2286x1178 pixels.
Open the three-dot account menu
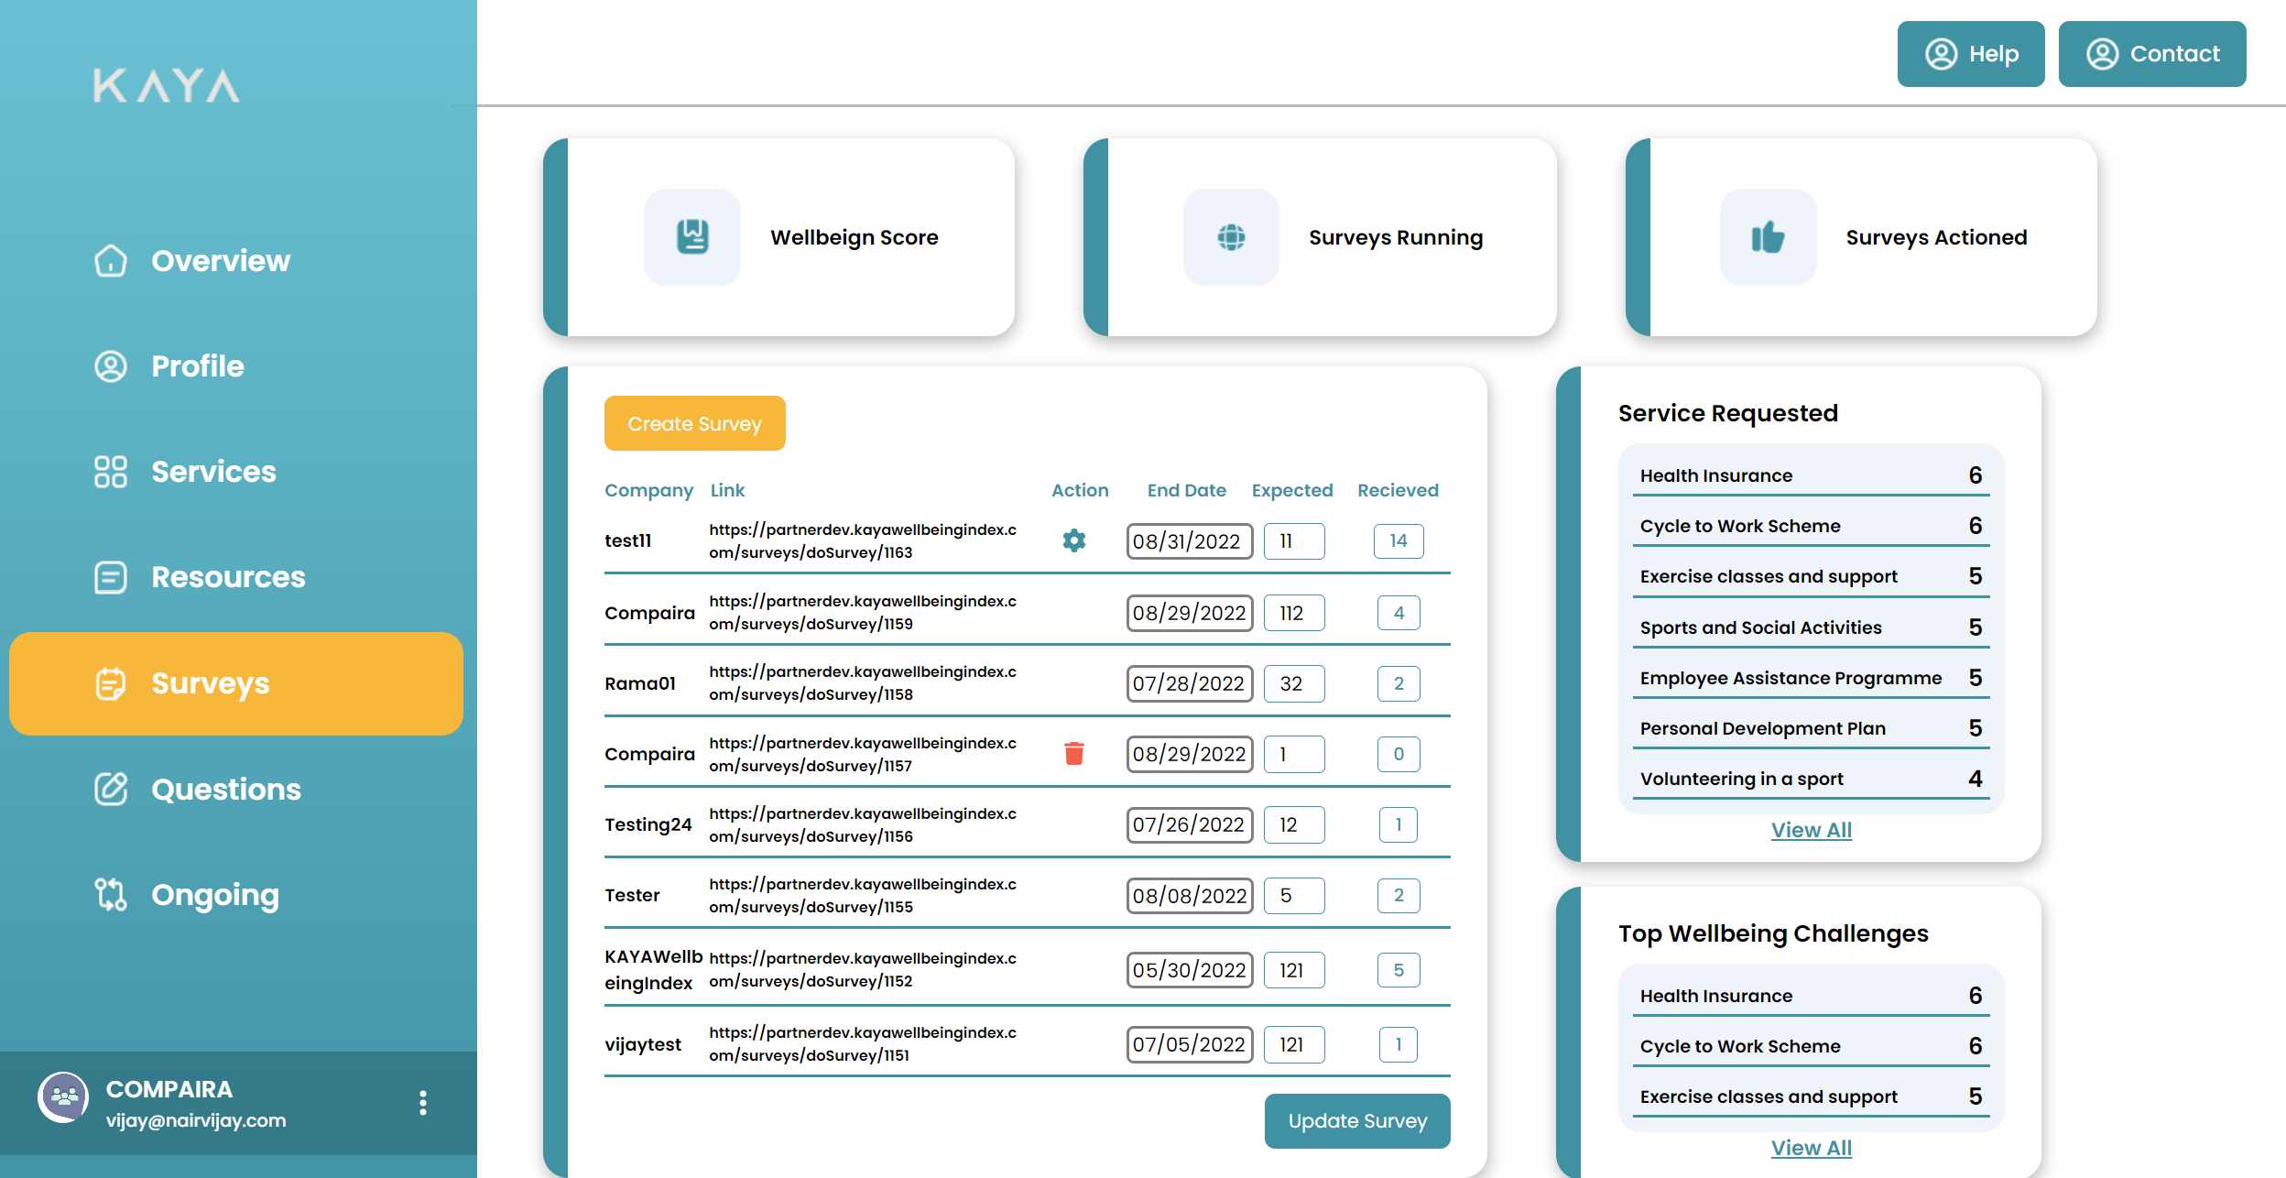[422, 1103]
